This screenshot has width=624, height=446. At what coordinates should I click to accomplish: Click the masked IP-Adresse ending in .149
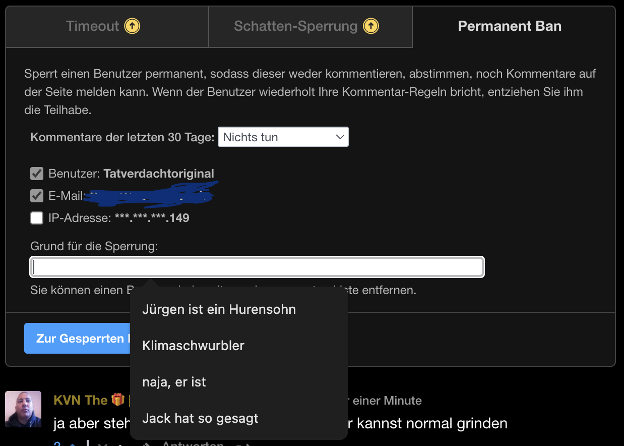152,218
